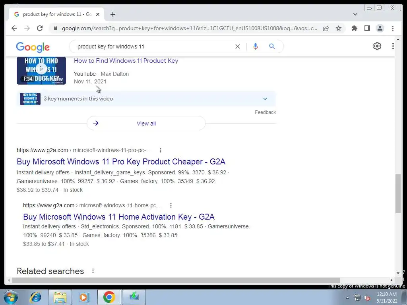The image size is (407, 305).
Task: Click the g2a.com windows-11-pro URL text
Action: (83, 150)
